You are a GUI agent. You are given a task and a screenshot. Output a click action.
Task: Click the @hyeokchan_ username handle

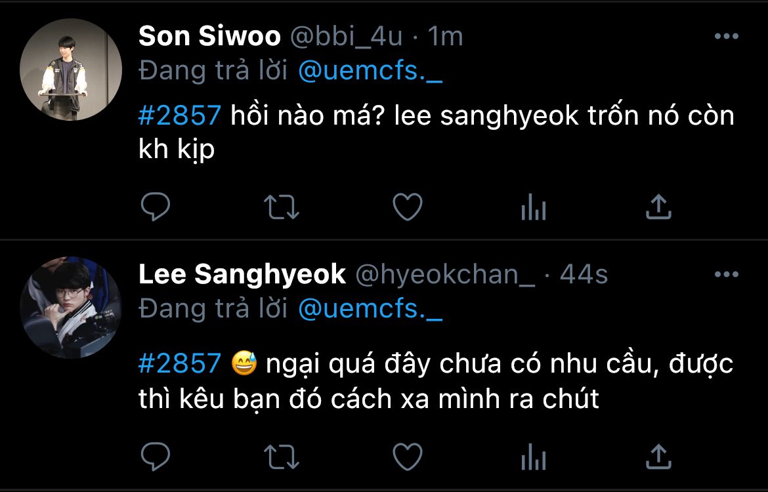tap(445, 275)
